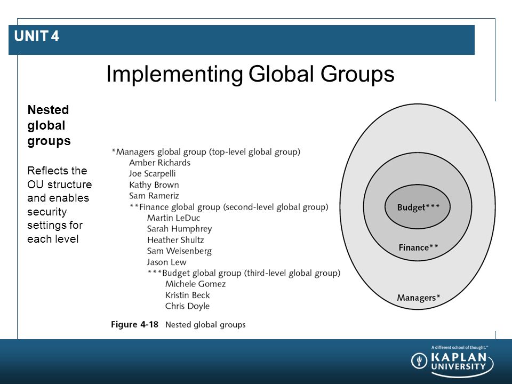Click the name Heather Shultz
The height and width of the screenshot is (384, 512).
[x=175, y=240]
